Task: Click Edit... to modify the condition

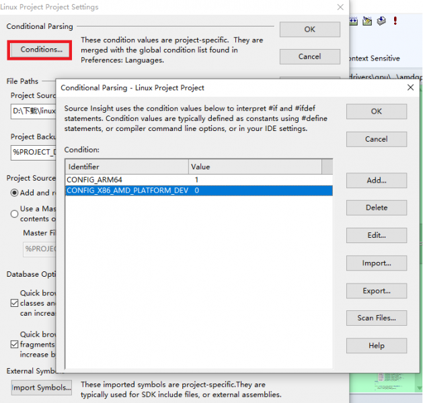Action: coord(376,235)
